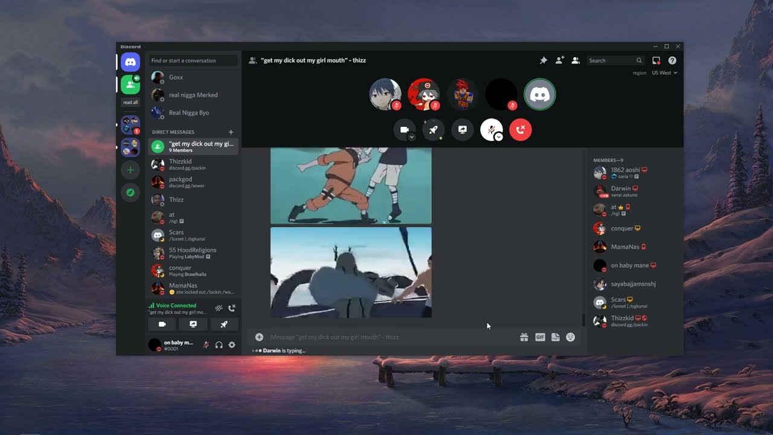Select sayabajjamsnshj in members list

635,284
